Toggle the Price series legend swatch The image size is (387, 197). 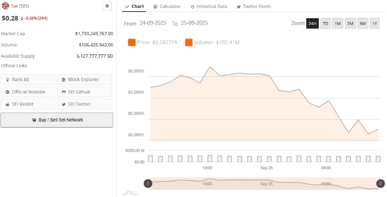pyautogui.click(x=132, y=43)
